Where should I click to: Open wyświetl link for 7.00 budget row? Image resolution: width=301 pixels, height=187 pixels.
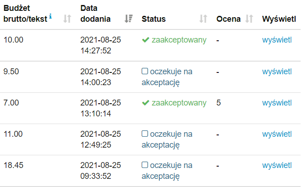(x=276, y=103)
